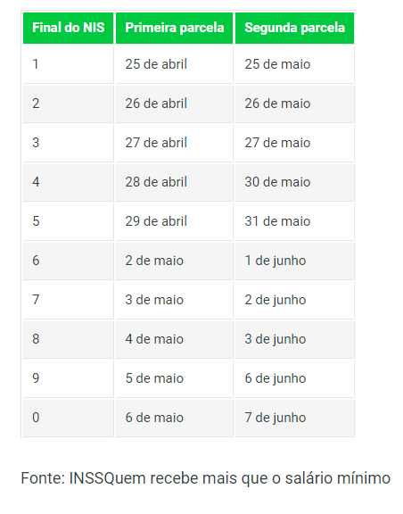Click the '30 de maio' cell

pyautogui.click(x=294, y=182)
